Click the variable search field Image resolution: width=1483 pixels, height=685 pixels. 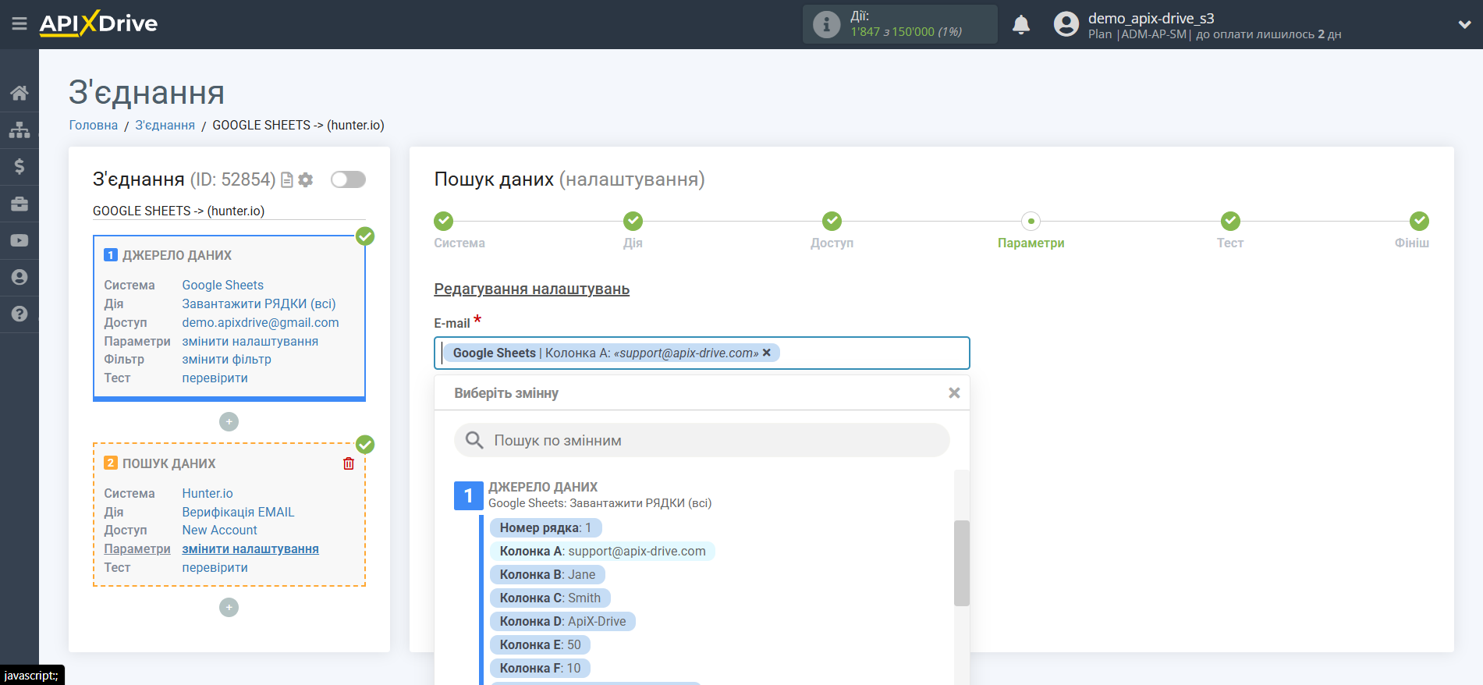(x=702, y=440)
